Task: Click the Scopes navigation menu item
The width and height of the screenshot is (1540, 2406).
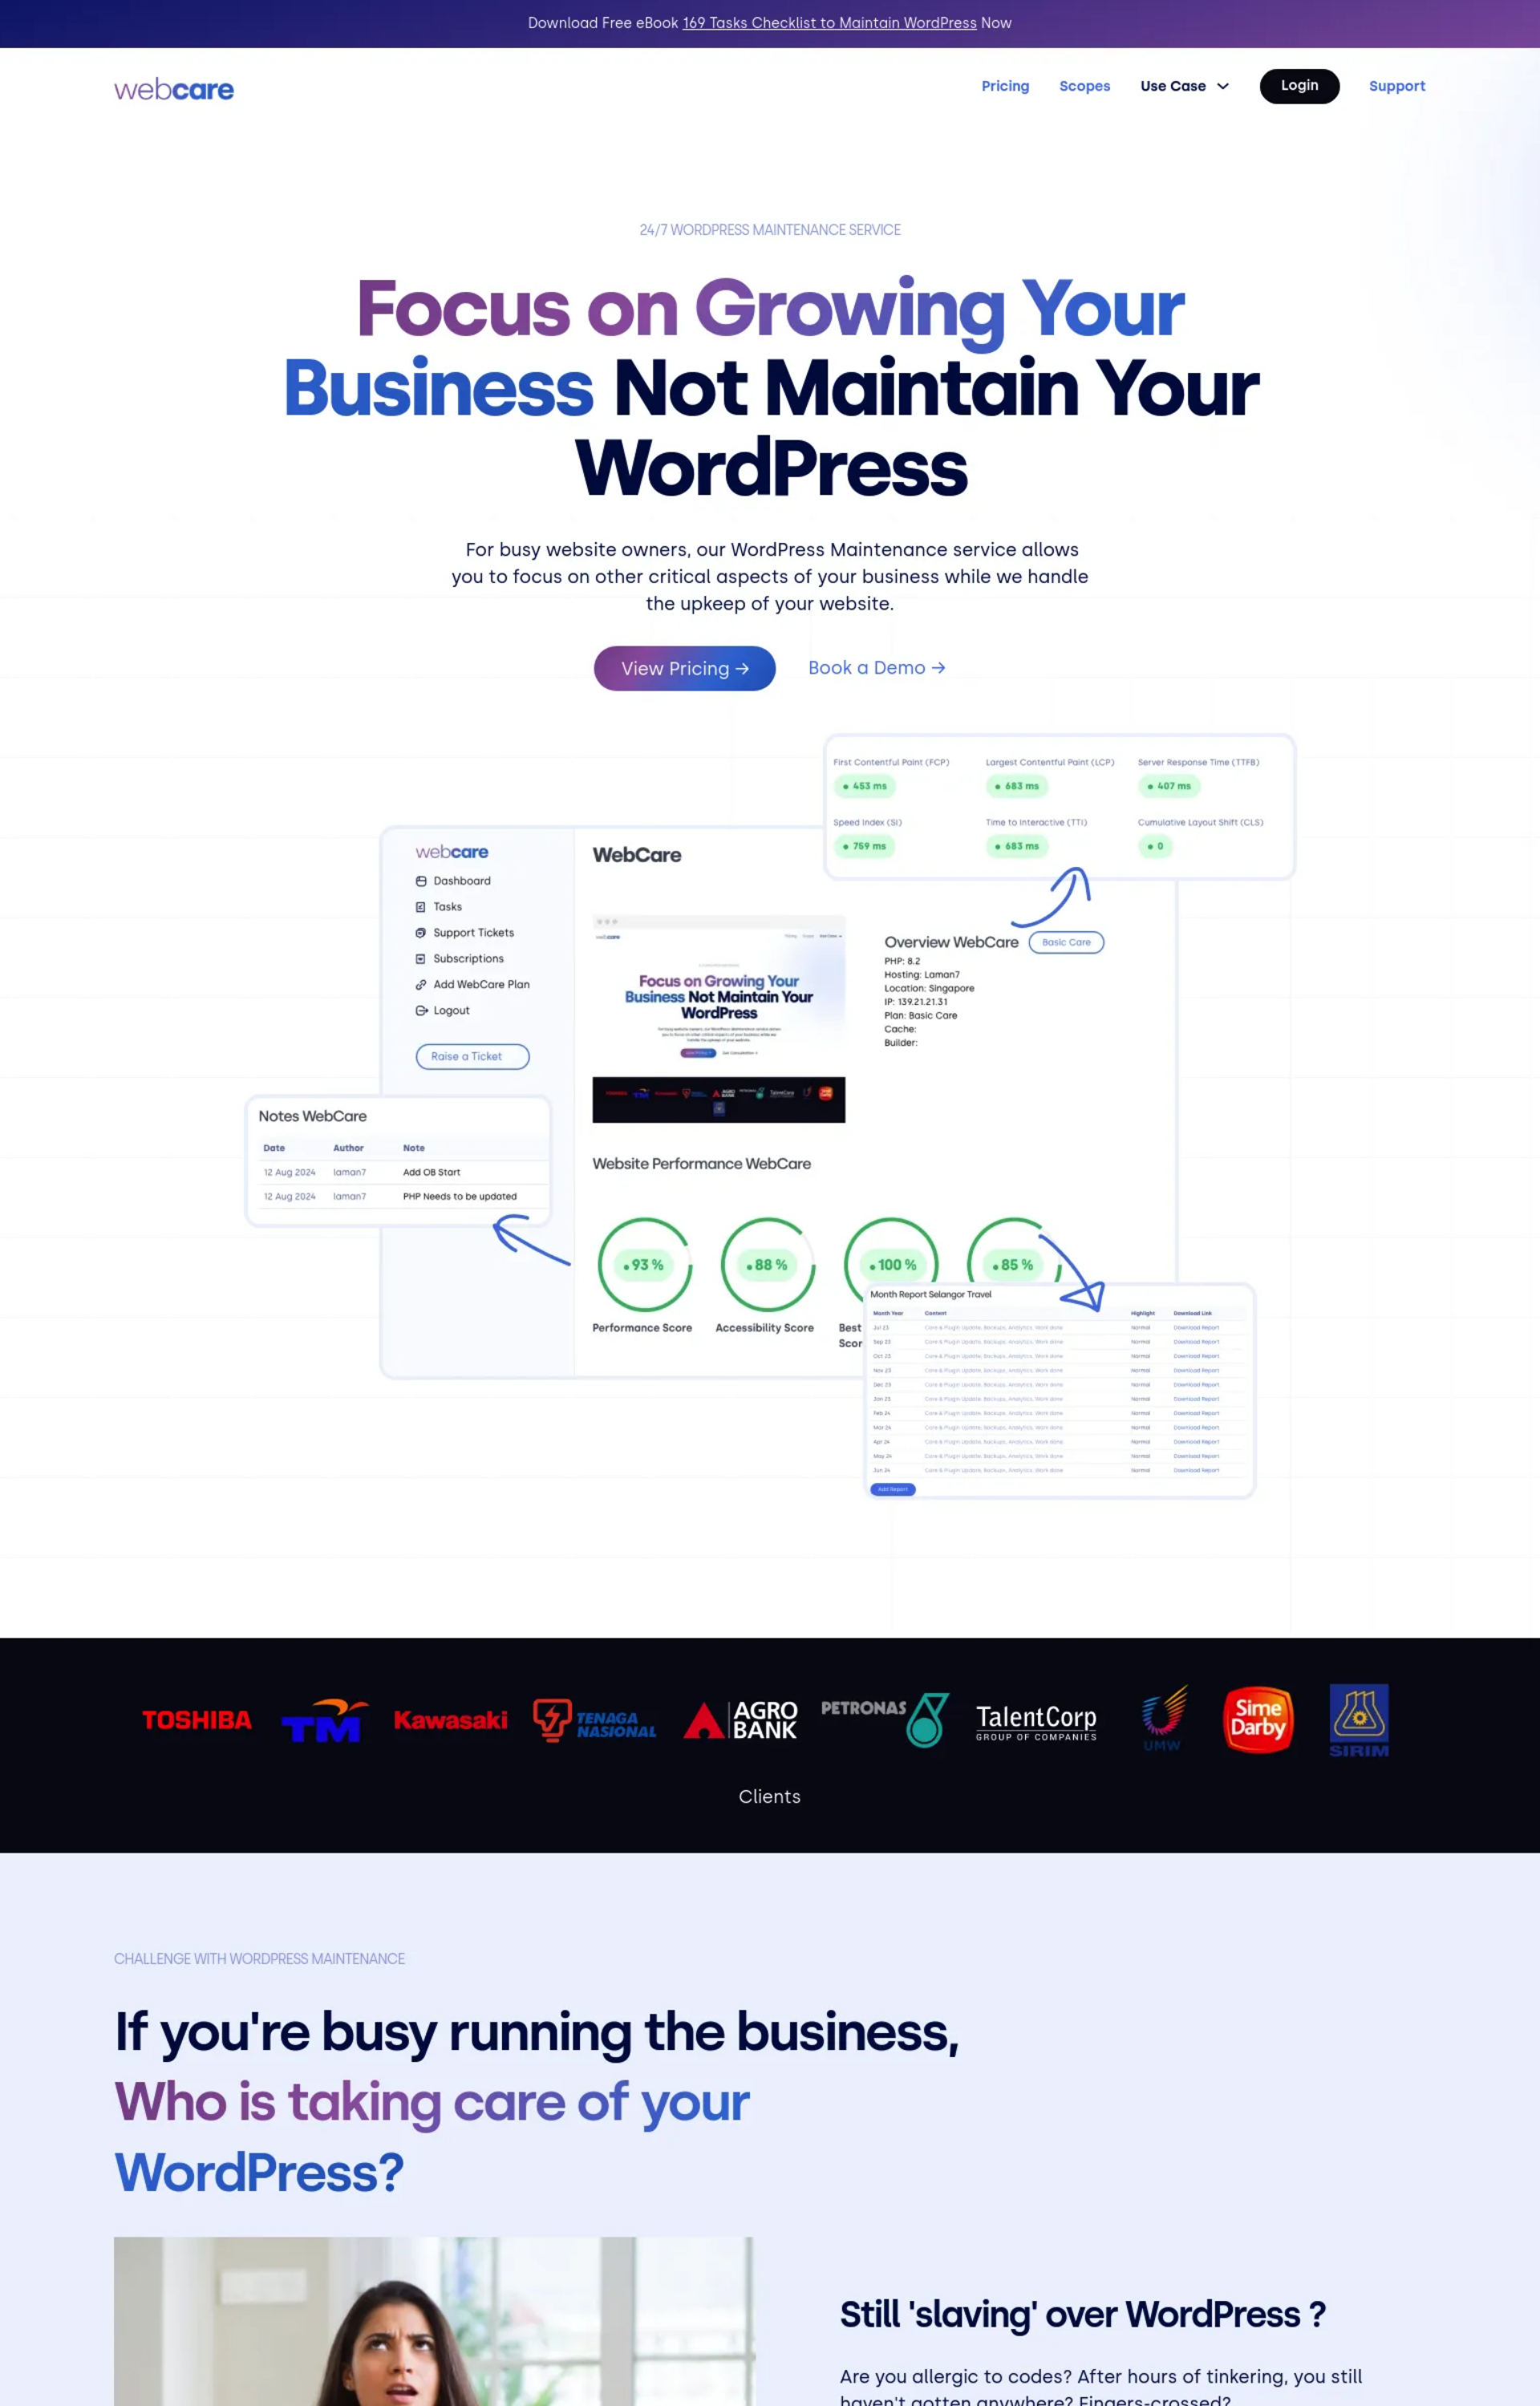Action: pyautogui.click(x=1084, y=84)
